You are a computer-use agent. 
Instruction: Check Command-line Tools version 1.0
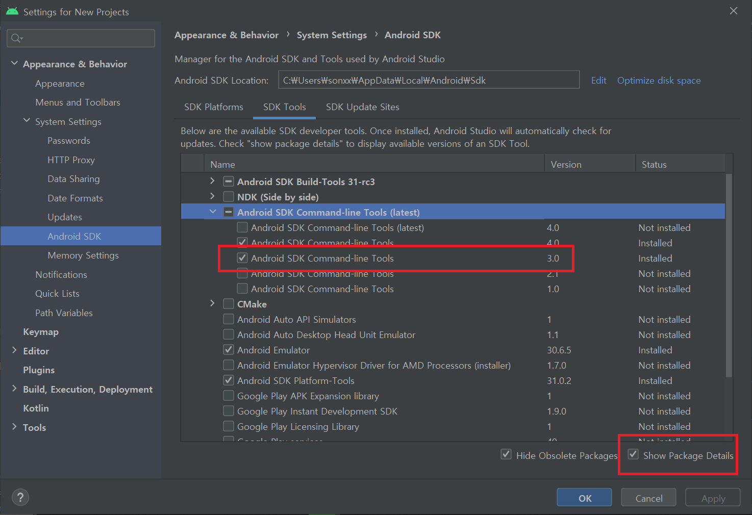pyautogui.click(x=242, y=289)
